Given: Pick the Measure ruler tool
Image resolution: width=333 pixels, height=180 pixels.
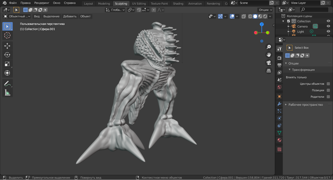Looking at the screenshot, I should pos(8,92).
